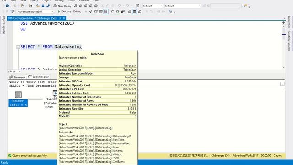Image resolution: width=293 pixels, height=165 pixels.
Task: Open the Query Options icon
Action: [x=101, y=11]
